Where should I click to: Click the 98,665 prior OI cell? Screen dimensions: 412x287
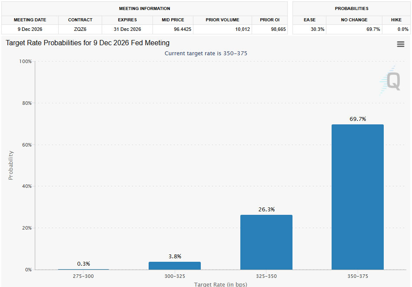[269, 29]
